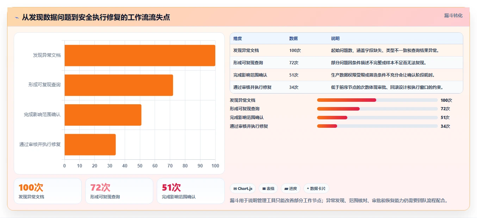Select the 进度 chip
This screenshot has height=218, width=477.
[291, 189]
